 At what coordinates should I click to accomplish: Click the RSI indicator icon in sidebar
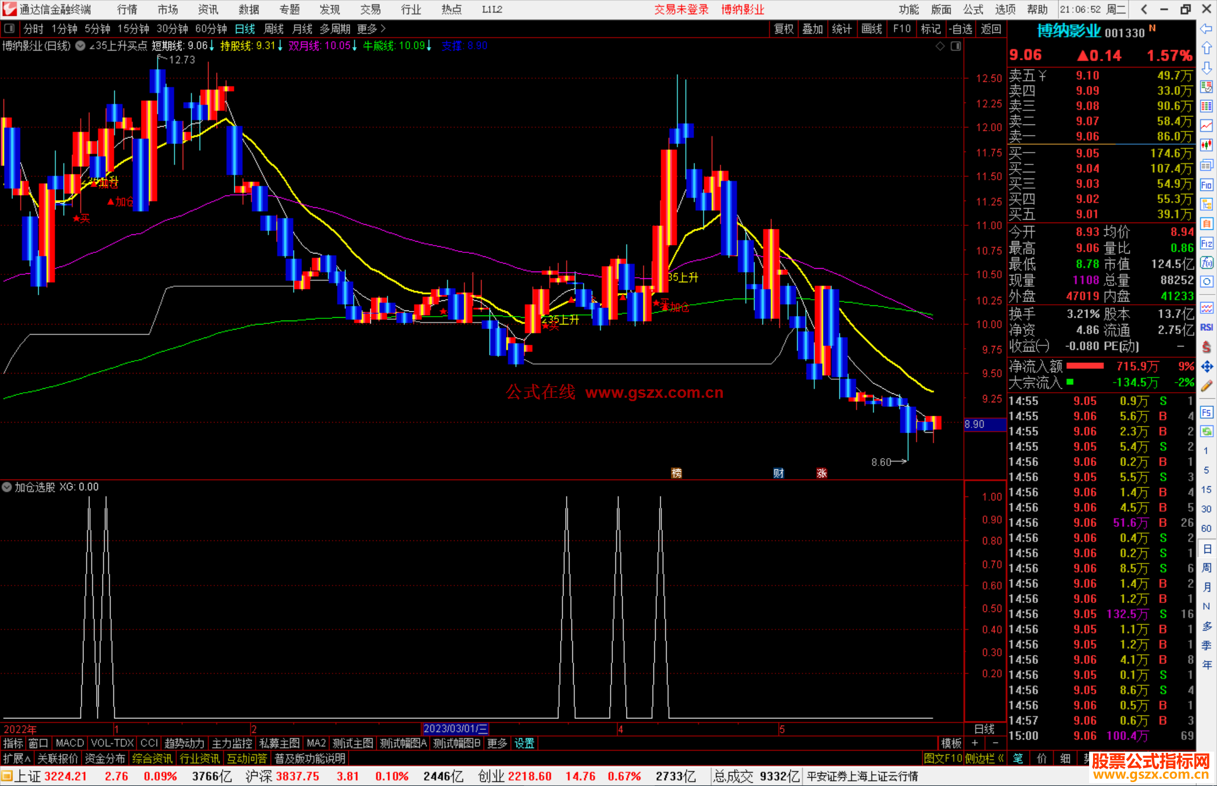[1206, 327]
